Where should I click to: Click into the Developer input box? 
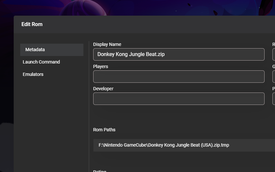pos(179,99)
